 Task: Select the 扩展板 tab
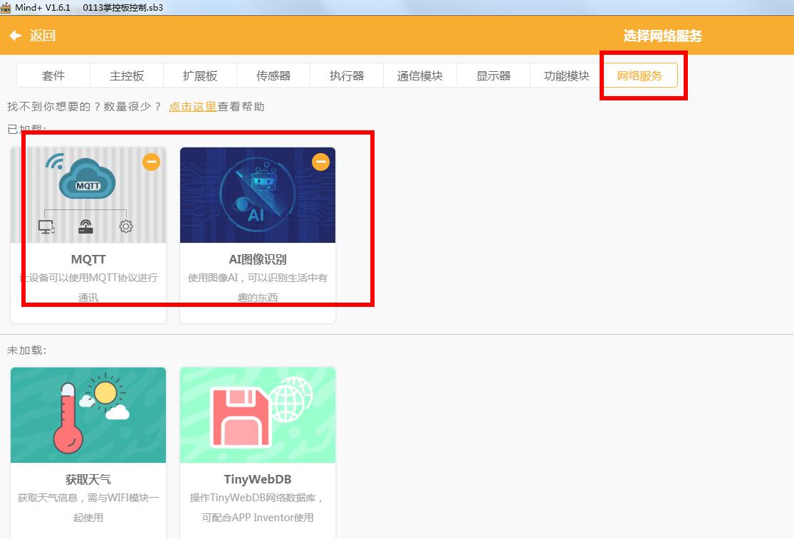coord(200,75)
